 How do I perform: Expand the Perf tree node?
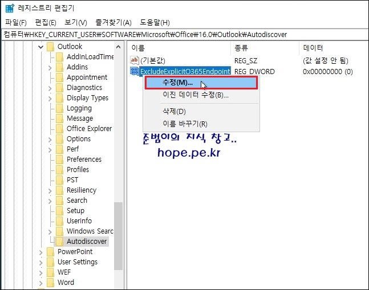tap(50, 150)
